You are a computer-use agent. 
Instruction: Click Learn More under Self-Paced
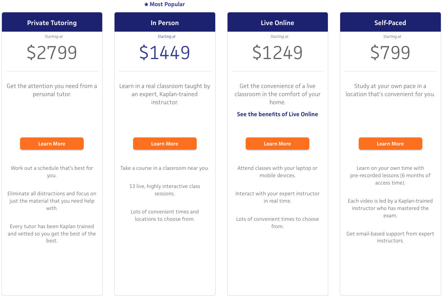[390, 144]
